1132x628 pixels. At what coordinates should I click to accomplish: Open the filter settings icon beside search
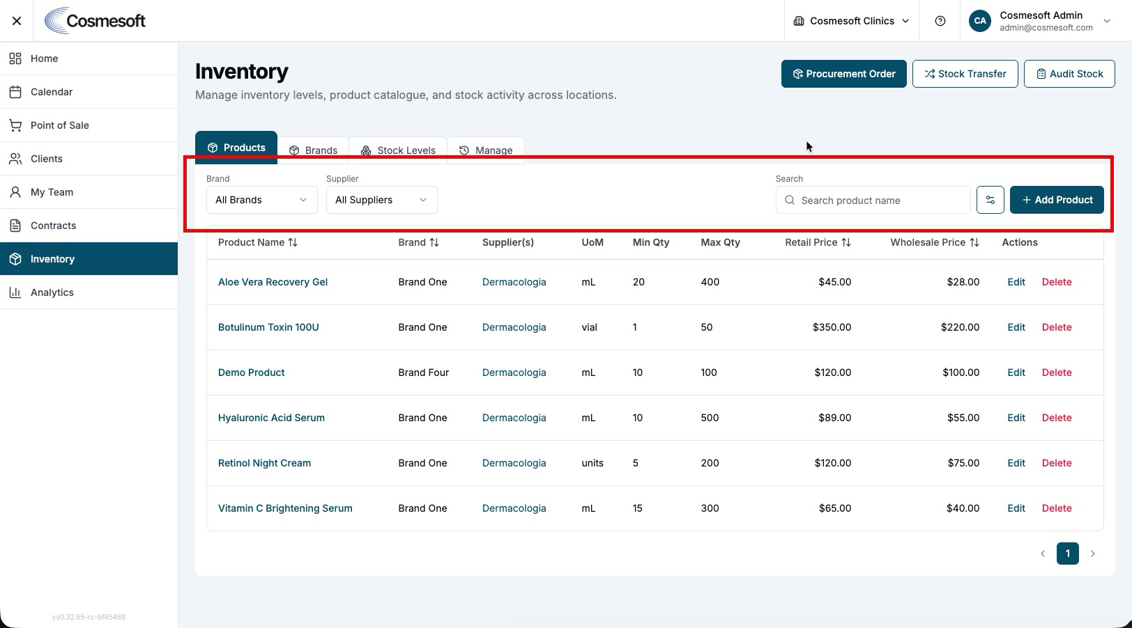pos(990,200)
